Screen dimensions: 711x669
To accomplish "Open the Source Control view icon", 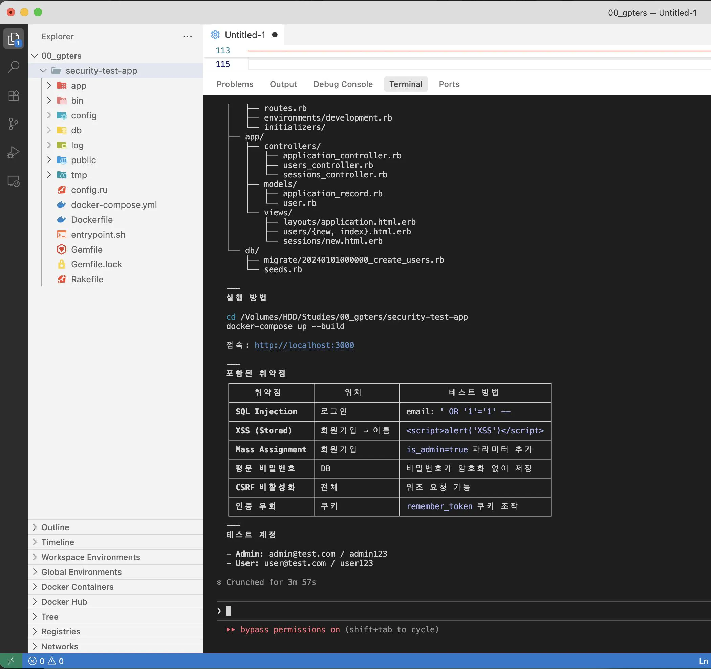I will point(14,124).
